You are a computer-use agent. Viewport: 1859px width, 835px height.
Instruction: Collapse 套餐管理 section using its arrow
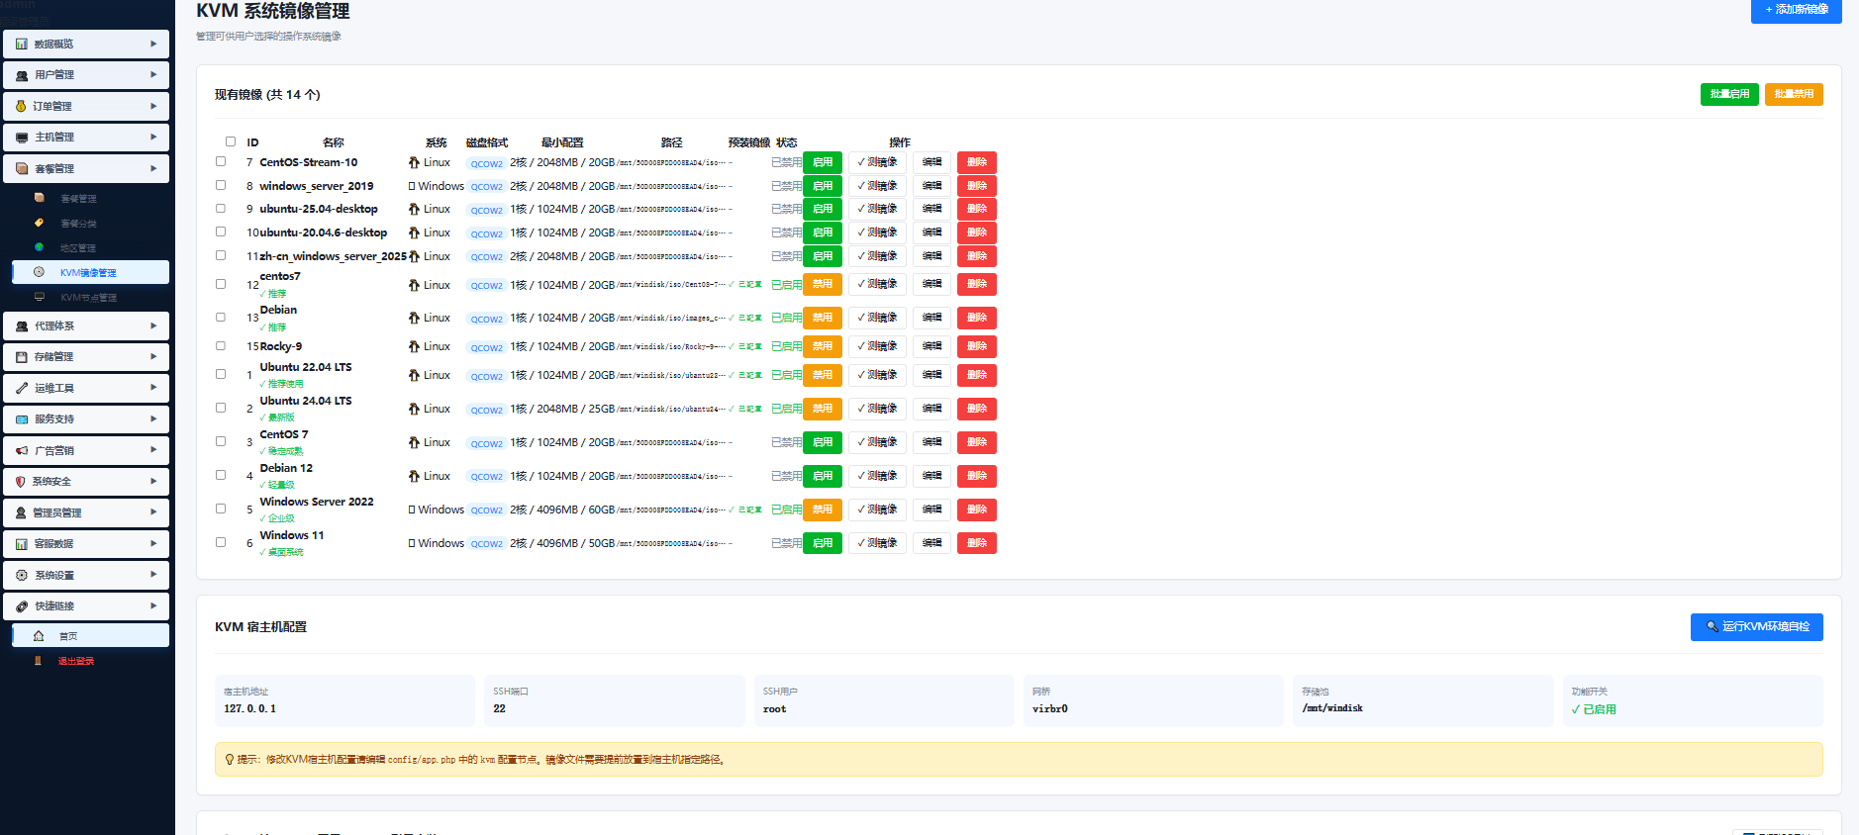(153, 168)
